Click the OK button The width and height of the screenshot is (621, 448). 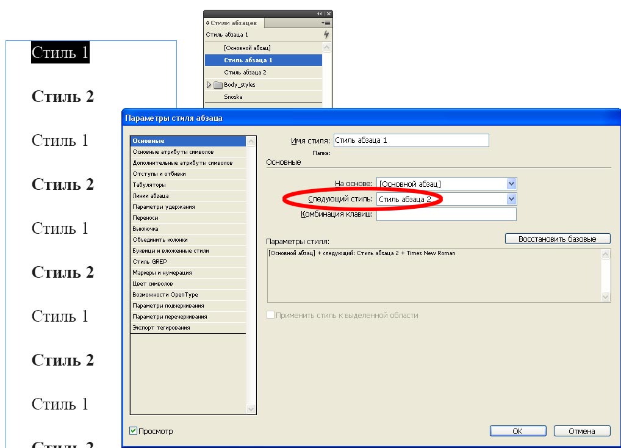point(518,431)
